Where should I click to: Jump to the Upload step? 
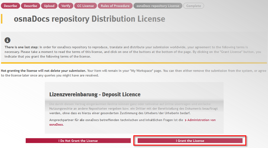point(49,6)
